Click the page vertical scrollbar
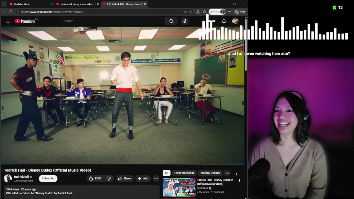This screenshot has height=199, width=354. click(x=246, y=44)
